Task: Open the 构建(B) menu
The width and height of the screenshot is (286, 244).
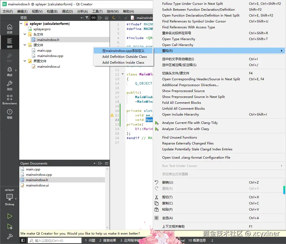Action: pos(52,11)
